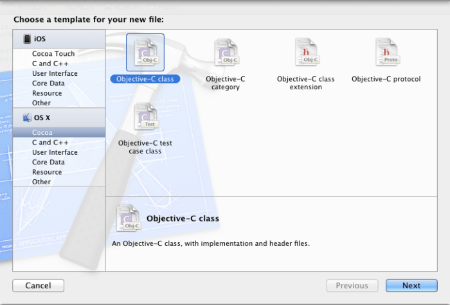450x305 pixels.
Task: Choose User Interface under OS X
Action: point(55,152)
